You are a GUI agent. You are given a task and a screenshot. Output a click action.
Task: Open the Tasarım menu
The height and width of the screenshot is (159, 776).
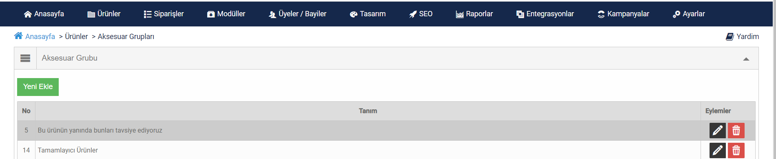tap(368, 14)
